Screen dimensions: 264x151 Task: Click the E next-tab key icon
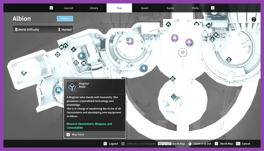click(x=213, y=8)
